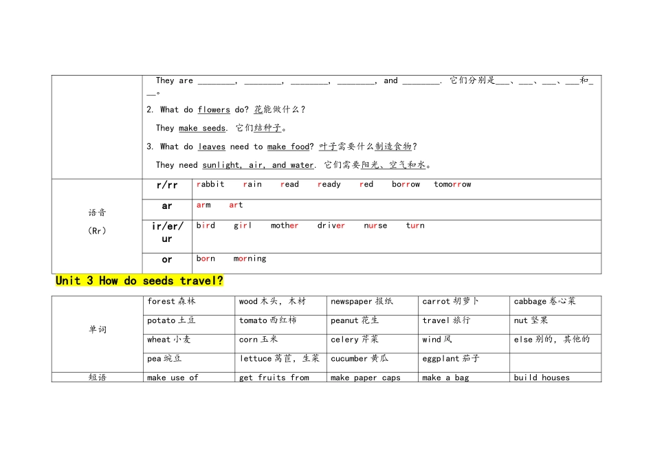Click the underlined word "leaves" in question 3
653x462 pixels.
tap(212, 146)
